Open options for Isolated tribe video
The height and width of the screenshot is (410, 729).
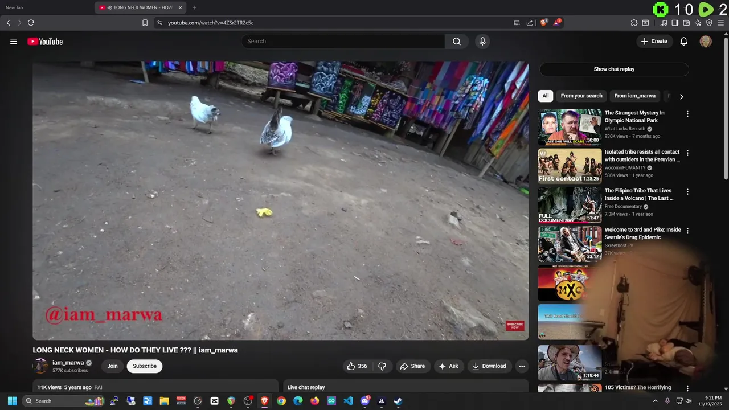pos(687,153)
